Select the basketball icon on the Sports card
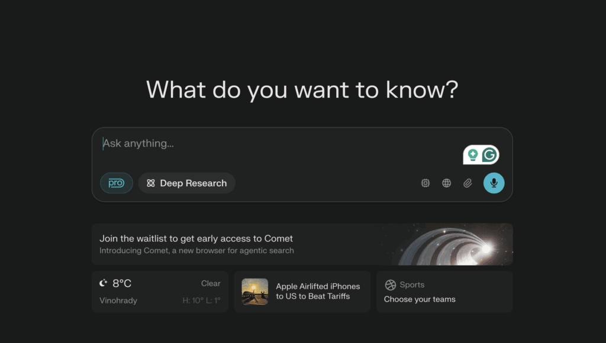606x343 pixels. (391, 284)
